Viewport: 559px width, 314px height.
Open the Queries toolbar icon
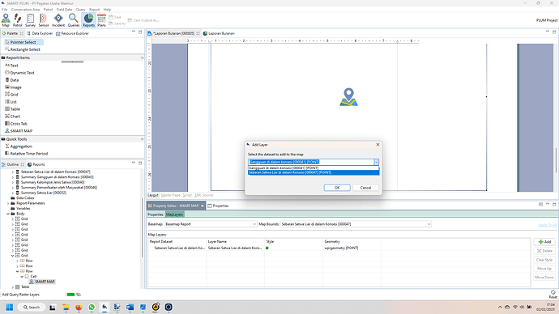pyautogui.click(x=74, y=20)
